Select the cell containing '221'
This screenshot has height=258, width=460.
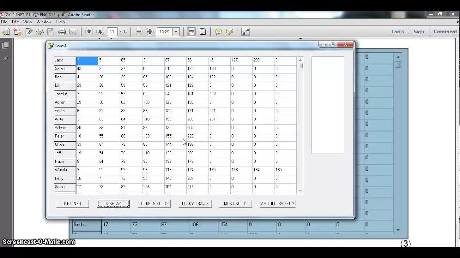coord(219,111)
